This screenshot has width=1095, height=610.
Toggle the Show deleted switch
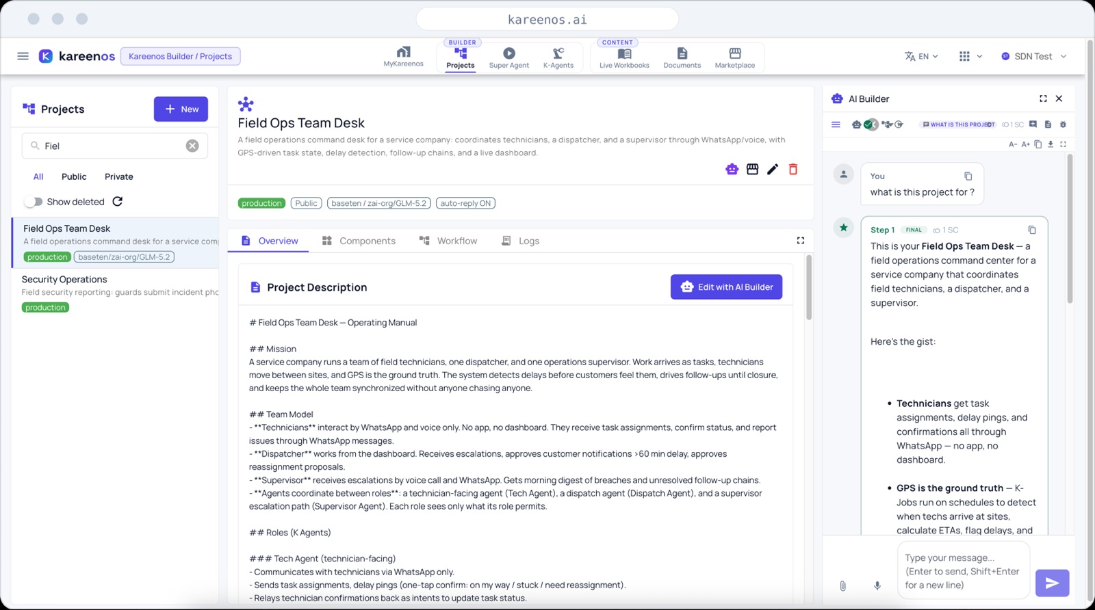click(x=34, y=202)
